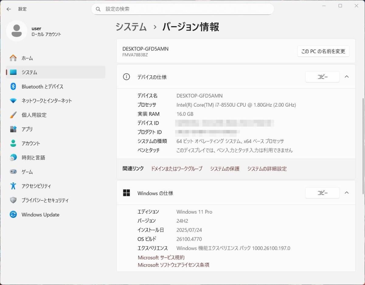Open アクセシビリティ settings page
365x285 pixels.
[56, 186]
